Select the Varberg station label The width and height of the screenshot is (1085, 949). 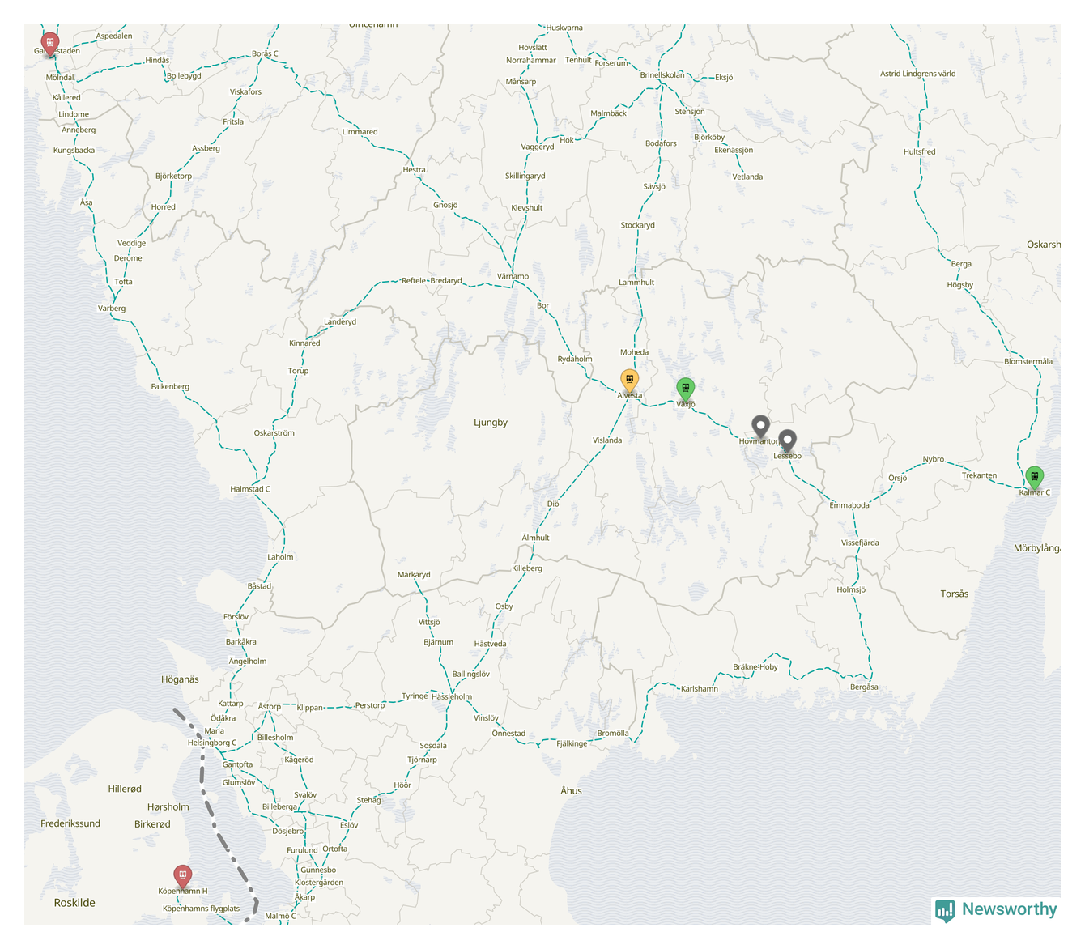click(112, 309)
